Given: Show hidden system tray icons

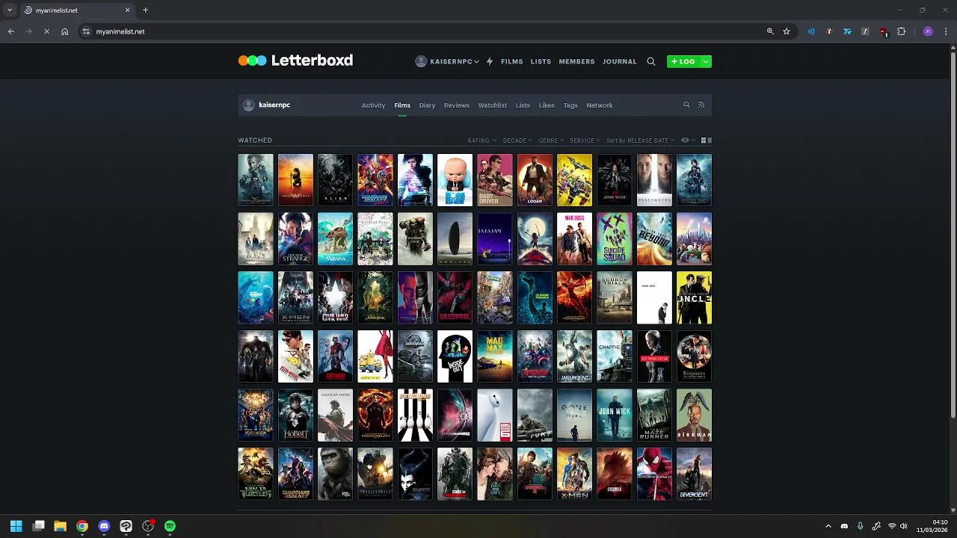Looking at the screenshot, I should (x=828, y=526).
